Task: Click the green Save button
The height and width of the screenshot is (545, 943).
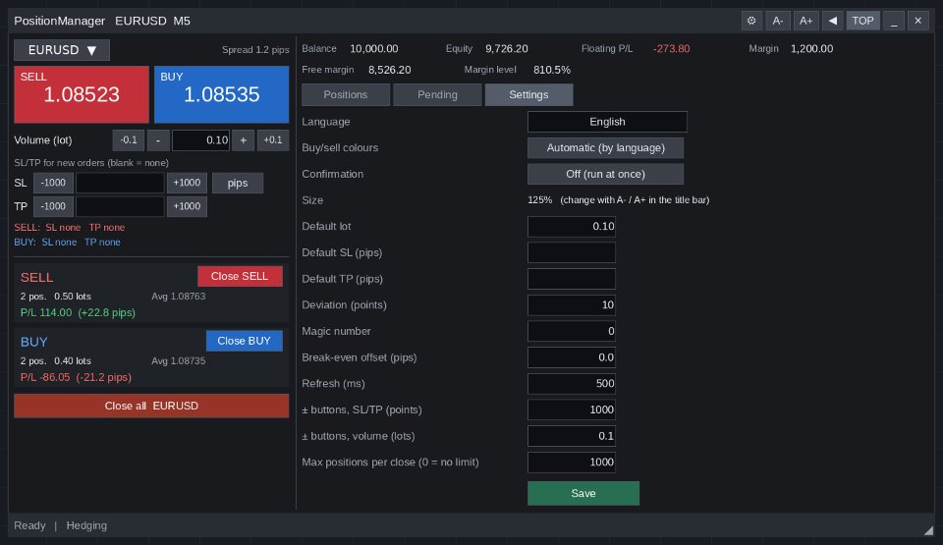Action: click(x=583, y=493)
